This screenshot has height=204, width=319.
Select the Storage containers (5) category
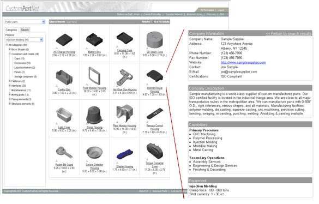click(26, 76)
